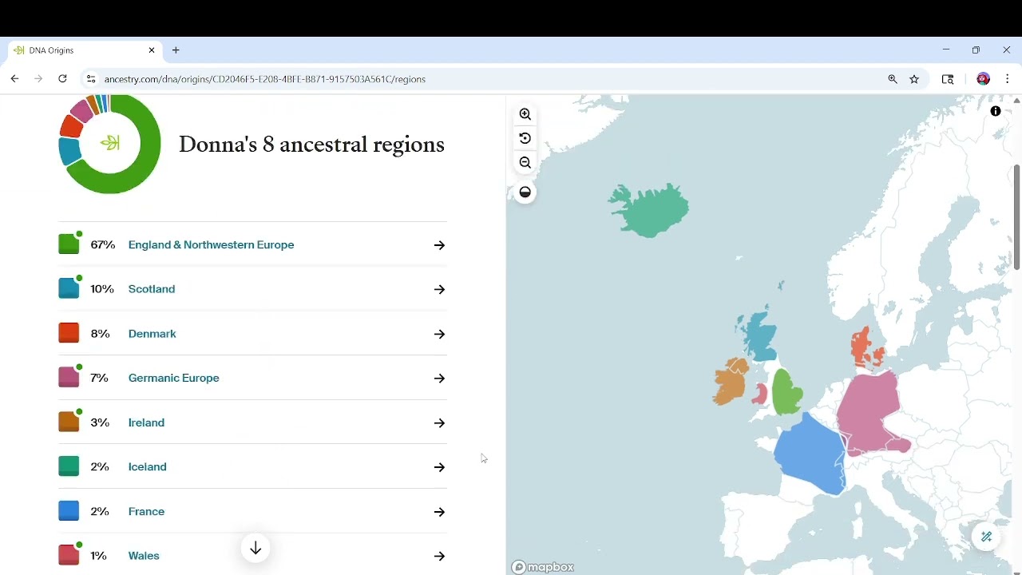Open Scotland region arrow
The height and width of the screenshot is (575, 1022).
[439, 289]
